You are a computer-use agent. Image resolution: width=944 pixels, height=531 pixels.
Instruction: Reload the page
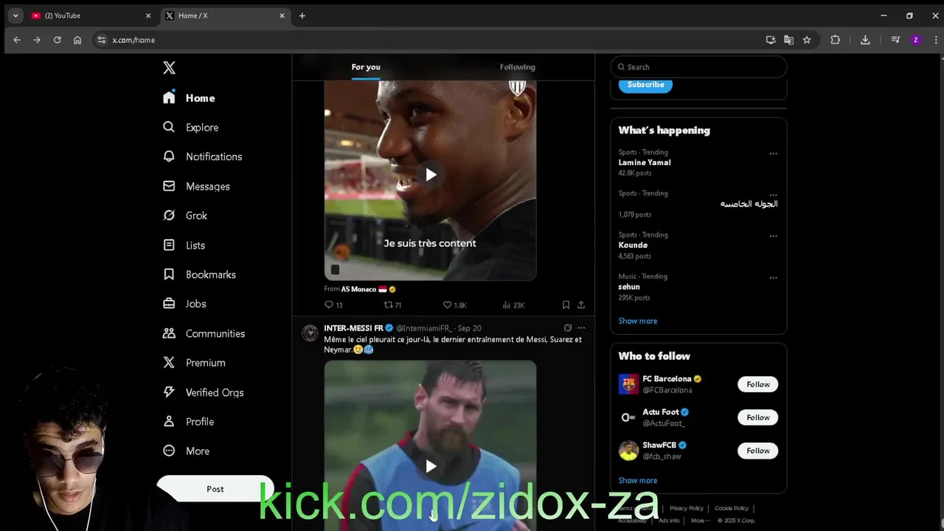[57, 40]
